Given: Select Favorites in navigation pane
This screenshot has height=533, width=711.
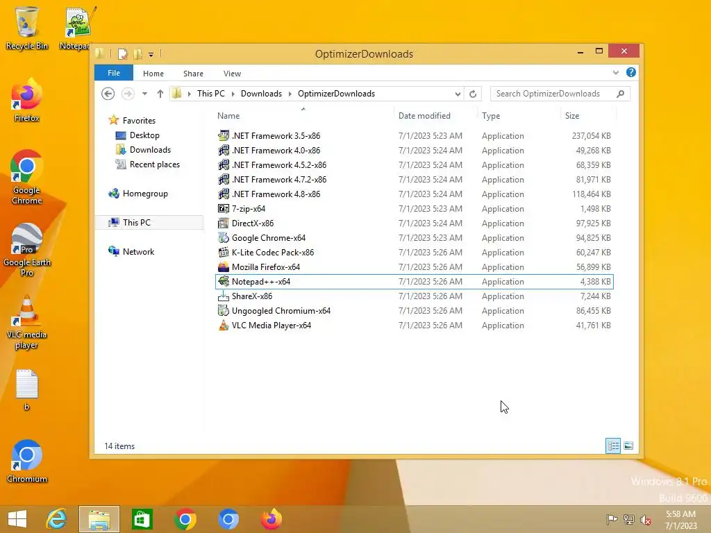Looking at the screenshot, I should [x=139, y=121].
